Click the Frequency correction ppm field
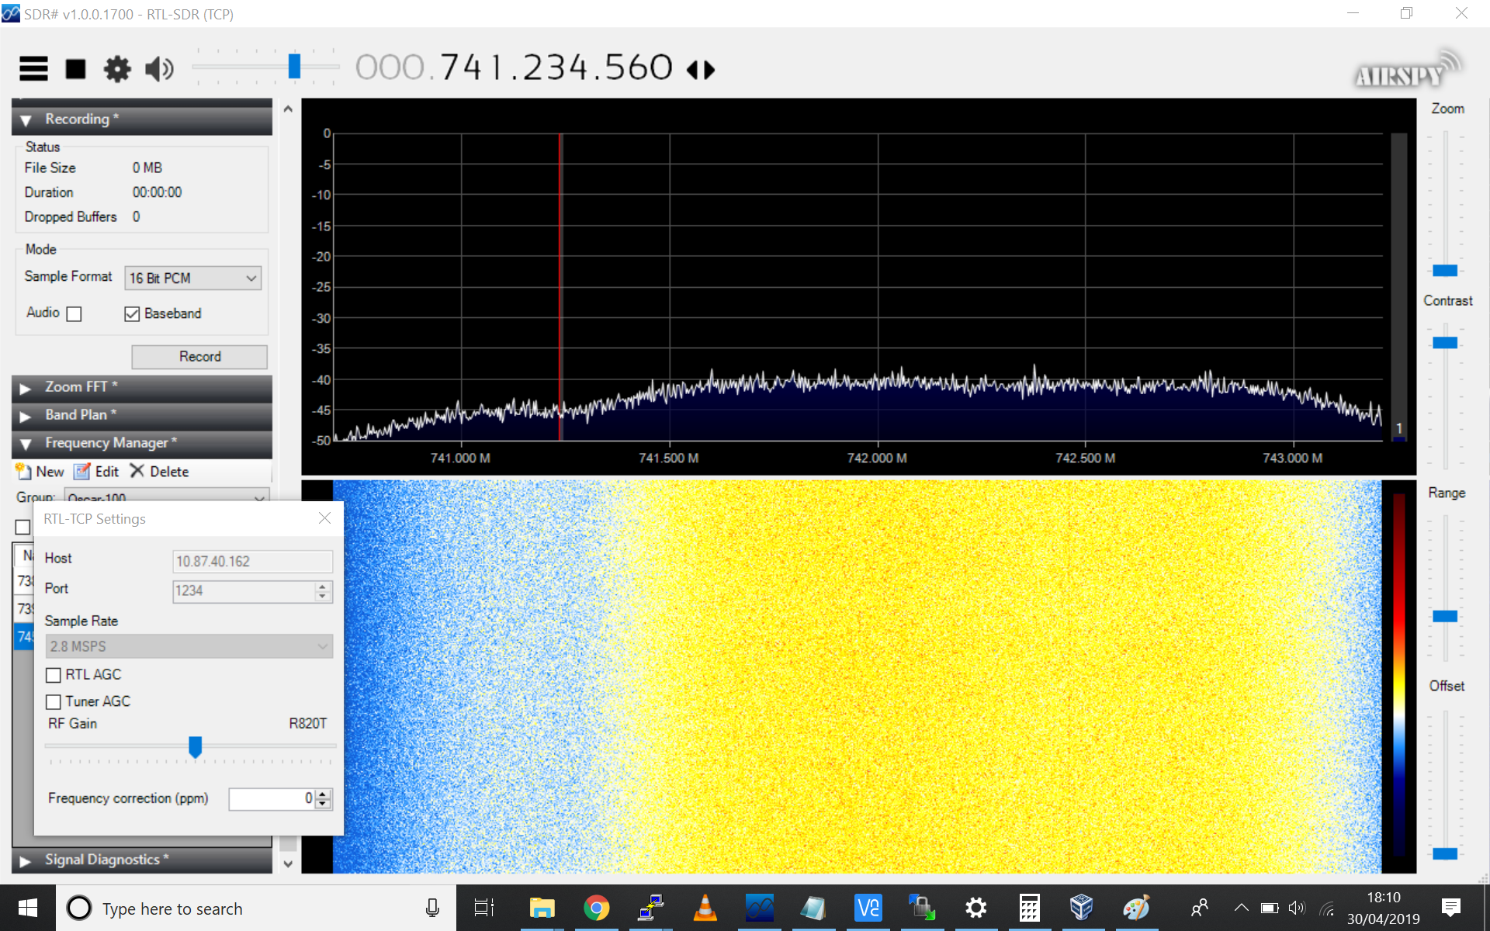The width and height of the screenshot is (1490, 931). (272, 798)
